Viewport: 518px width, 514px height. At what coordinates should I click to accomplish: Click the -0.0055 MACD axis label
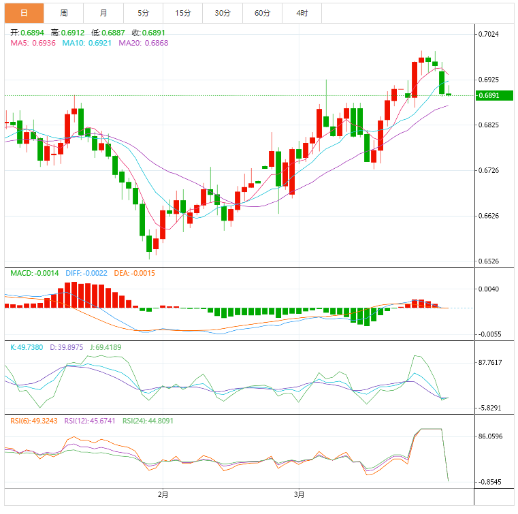(489, 334)
